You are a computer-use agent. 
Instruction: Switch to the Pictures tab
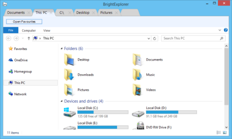(106, 13)
